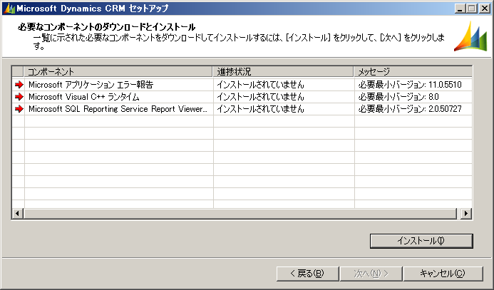This screenshot has height=290, width=494.
Task: Select Microsoft SQL Reporting Service Report Viewer row
Action: point(242,109)
